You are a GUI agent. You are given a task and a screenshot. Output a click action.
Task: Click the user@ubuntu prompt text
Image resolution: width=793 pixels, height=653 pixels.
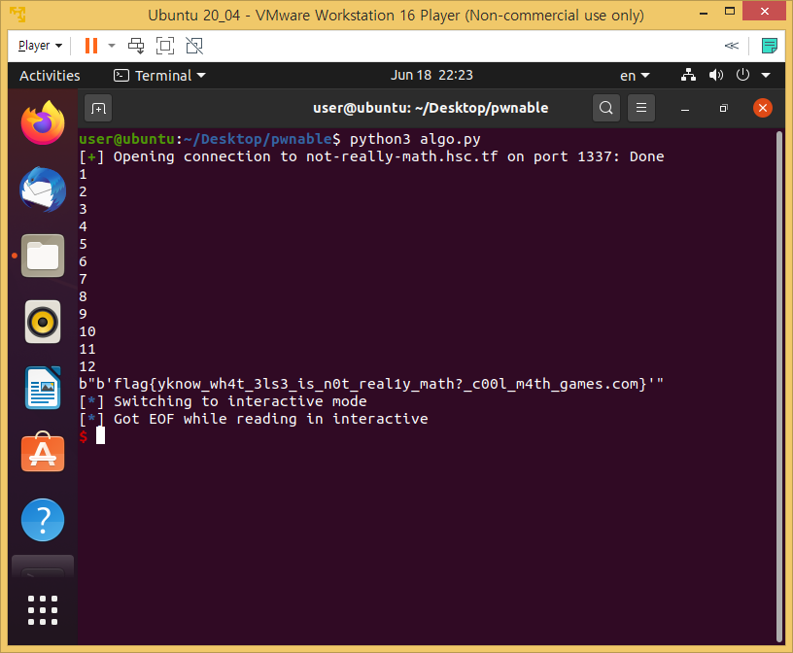click(126, 139)
